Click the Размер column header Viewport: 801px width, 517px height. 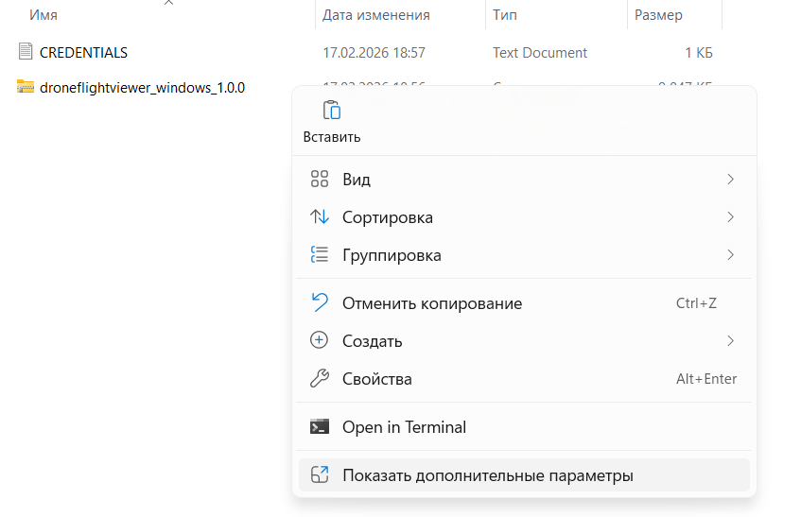click(658, 15)
